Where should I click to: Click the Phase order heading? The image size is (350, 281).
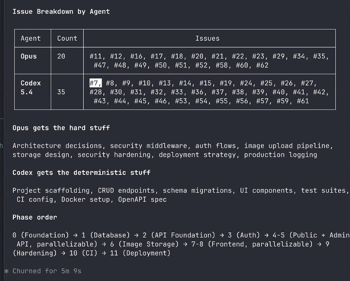35,217
